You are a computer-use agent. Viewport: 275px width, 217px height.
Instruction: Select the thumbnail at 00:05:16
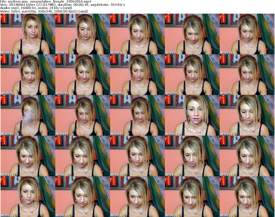coord(28,197)
